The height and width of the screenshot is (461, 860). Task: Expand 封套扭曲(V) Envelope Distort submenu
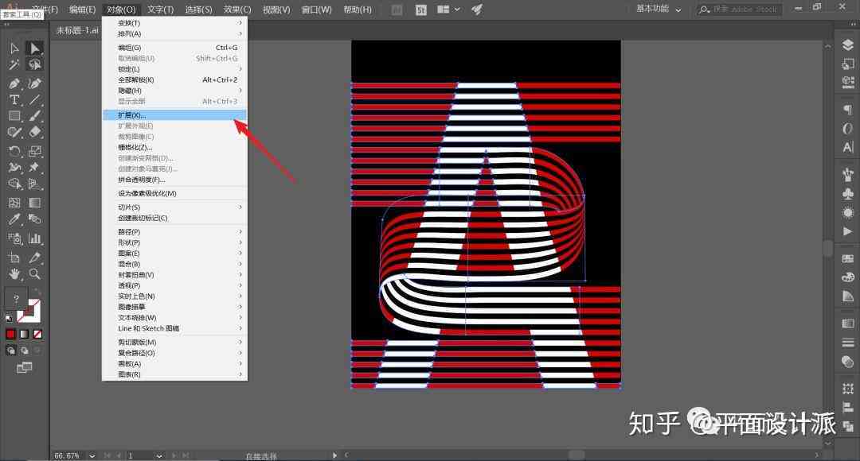(x=174, y=275)
